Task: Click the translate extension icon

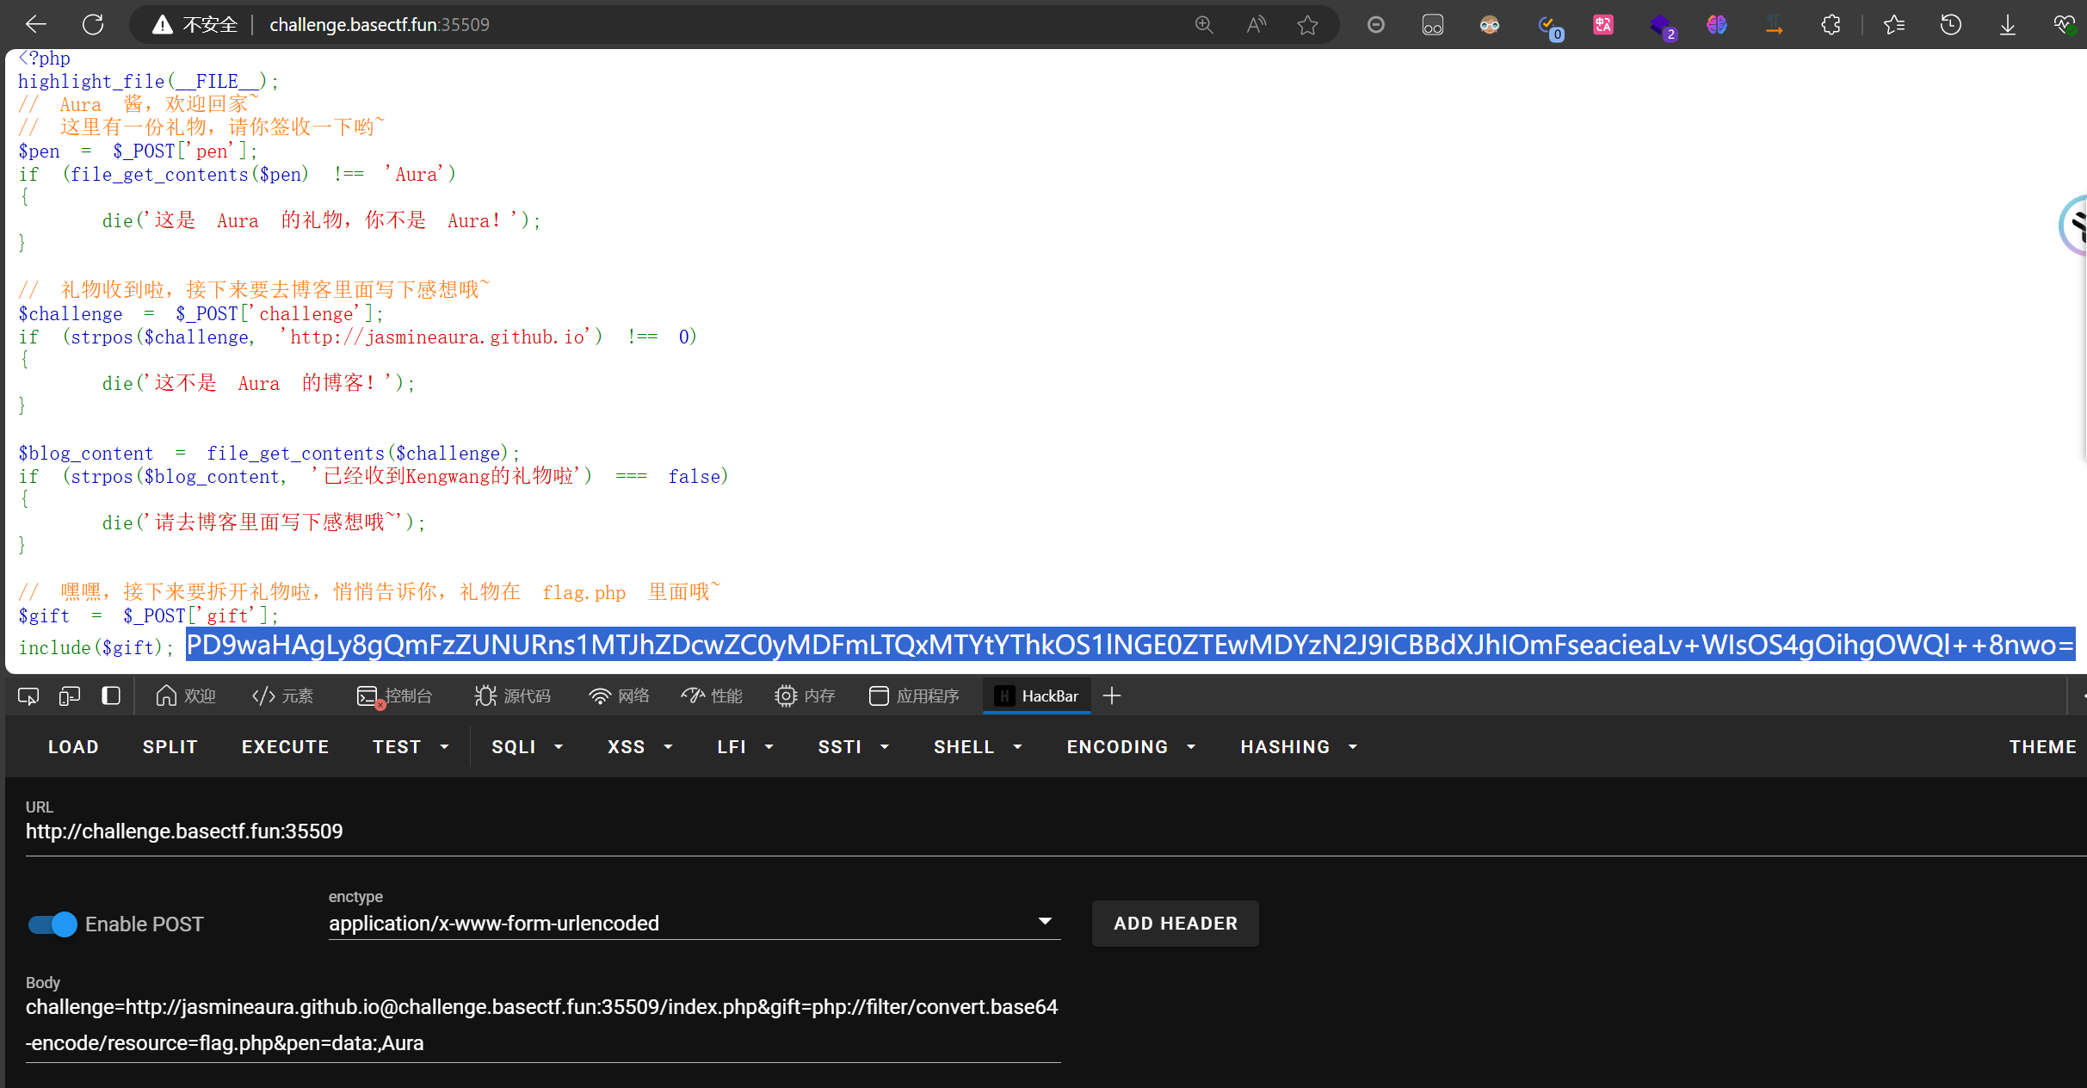Action: 1603,25
